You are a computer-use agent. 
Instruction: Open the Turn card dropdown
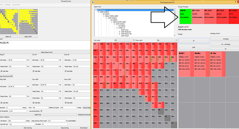[125, 40]
